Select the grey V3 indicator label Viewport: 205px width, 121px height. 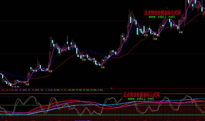pyautogui.click(x=29, y=90)
